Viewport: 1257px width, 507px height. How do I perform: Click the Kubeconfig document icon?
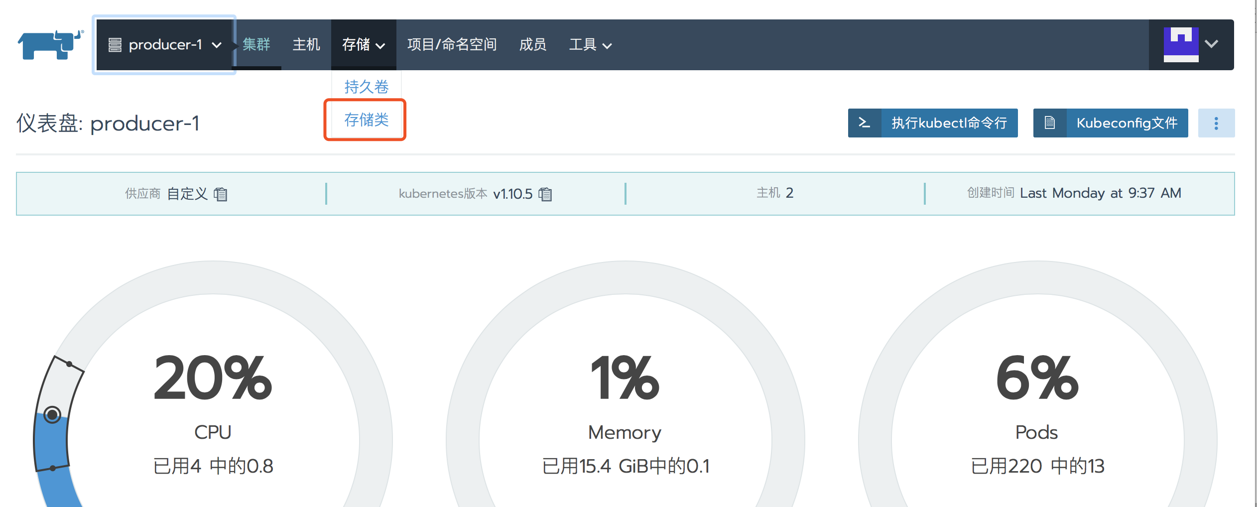1049,123
